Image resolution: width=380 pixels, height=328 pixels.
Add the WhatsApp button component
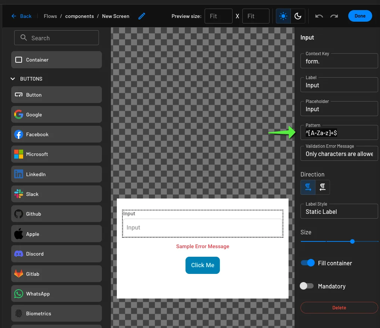[56, 294]
